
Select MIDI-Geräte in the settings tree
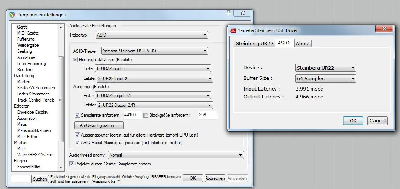[x=28, y=33]
